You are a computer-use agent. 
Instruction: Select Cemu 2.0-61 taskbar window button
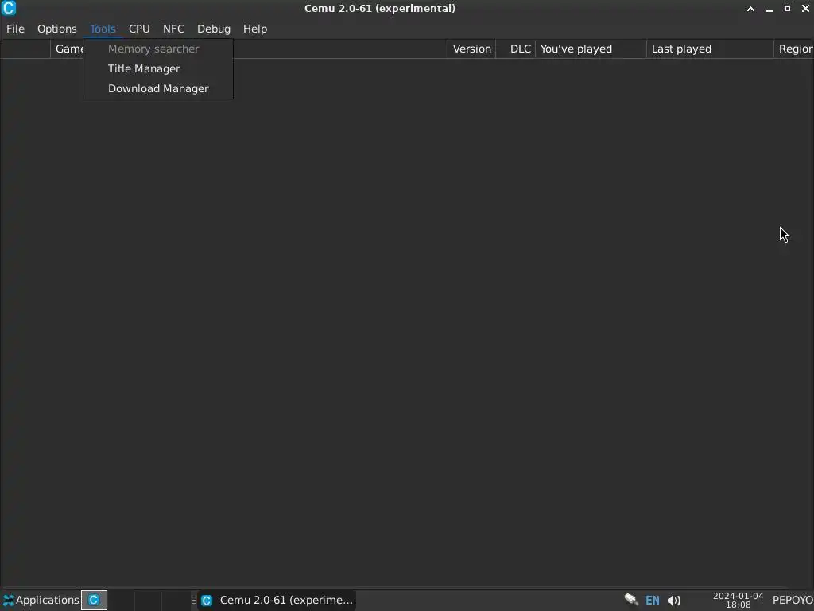[x=277, y=600]
